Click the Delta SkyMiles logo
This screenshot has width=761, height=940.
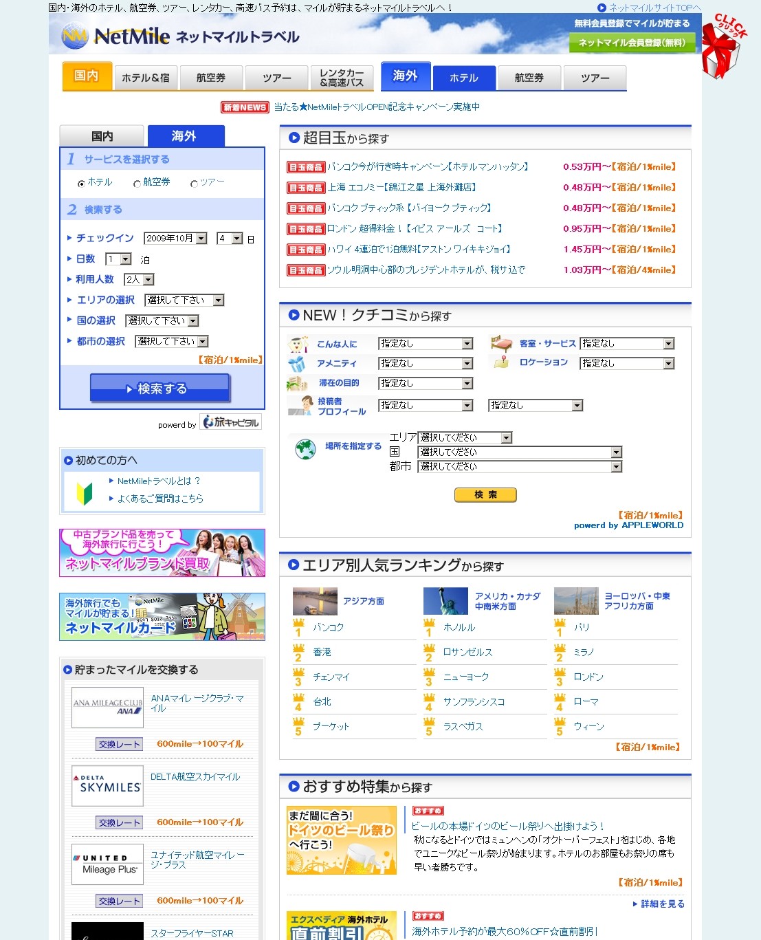click(108, 786)
